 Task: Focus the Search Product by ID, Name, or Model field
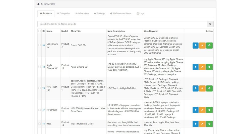click(x=122, y=24)
